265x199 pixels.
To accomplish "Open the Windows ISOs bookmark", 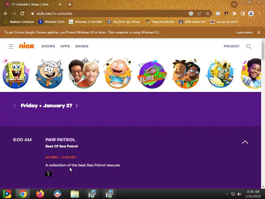I will click(x=51, y=22).
